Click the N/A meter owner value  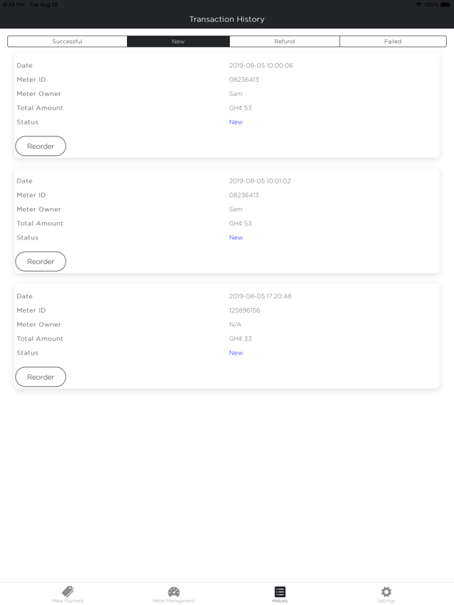235,325
